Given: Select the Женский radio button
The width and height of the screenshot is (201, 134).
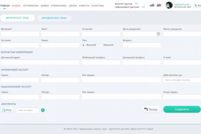Looking at the screenshot, I should 83,45.
